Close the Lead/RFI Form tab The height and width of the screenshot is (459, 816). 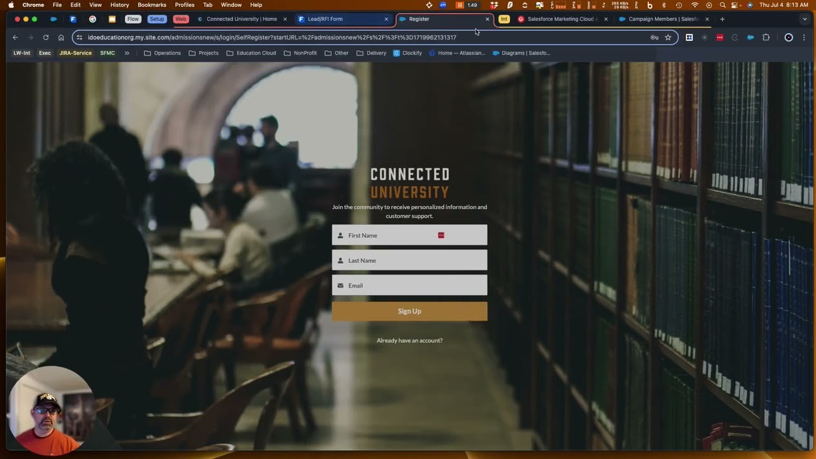click(386, 19)
